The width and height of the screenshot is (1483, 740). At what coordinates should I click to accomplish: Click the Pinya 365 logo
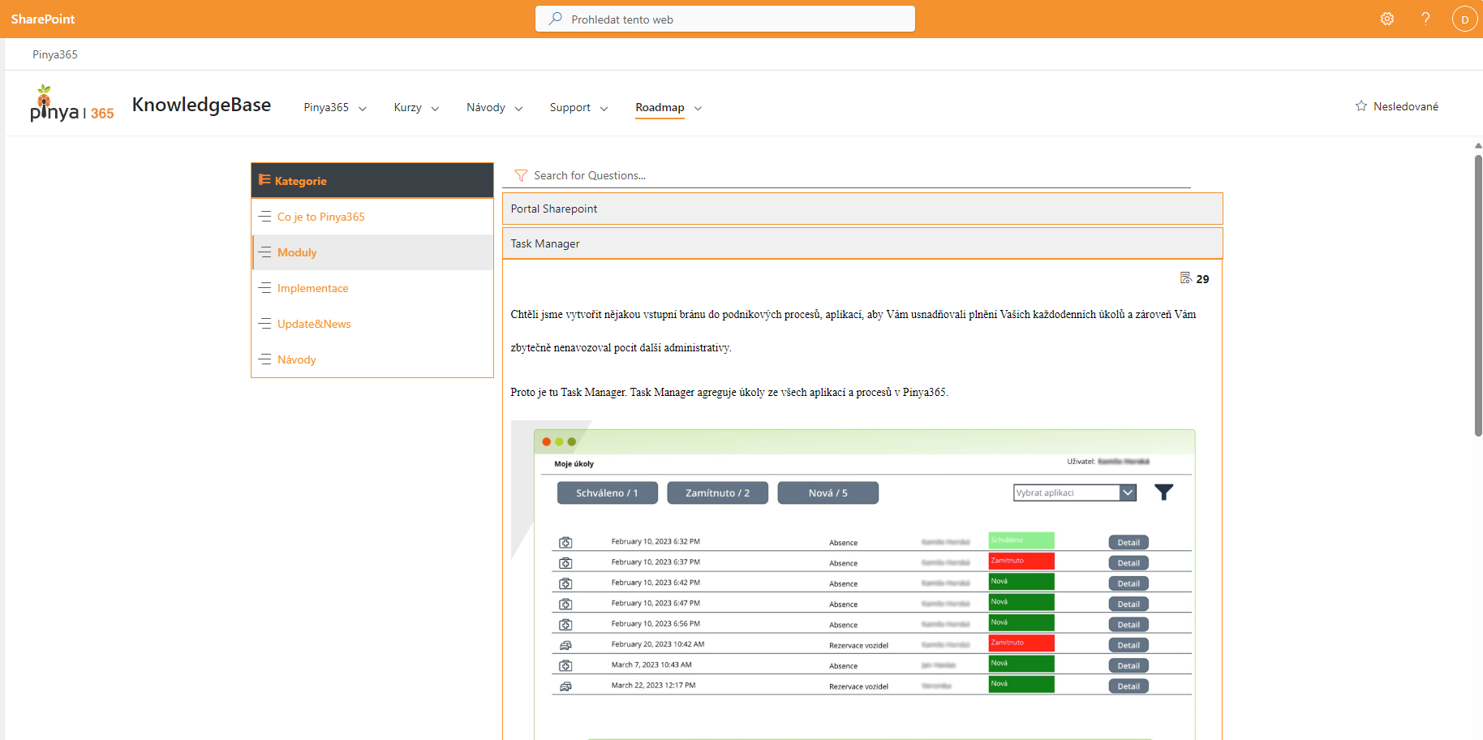[x=72, y=104]
